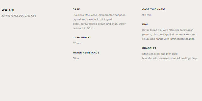The image size is (202, 101).
Task: Click the WATCH section heading
Action: pos(8,10)
